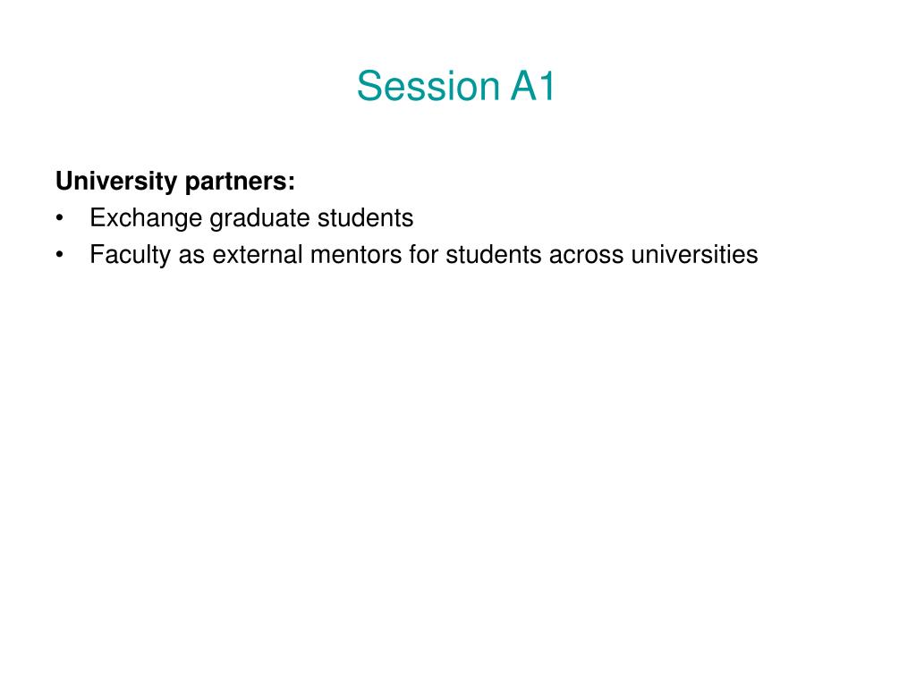Viewport: 916px width, 687px height.
Task: Click the word 'University' in heading
Action: 116,181
